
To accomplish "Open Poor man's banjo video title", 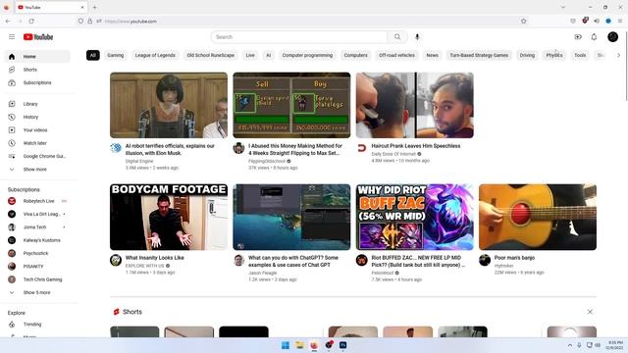I will (x=514, y=258).
